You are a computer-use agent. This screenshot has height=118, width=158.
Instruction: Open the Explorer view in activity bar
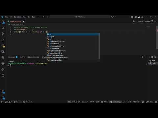[x=3, y=22]
